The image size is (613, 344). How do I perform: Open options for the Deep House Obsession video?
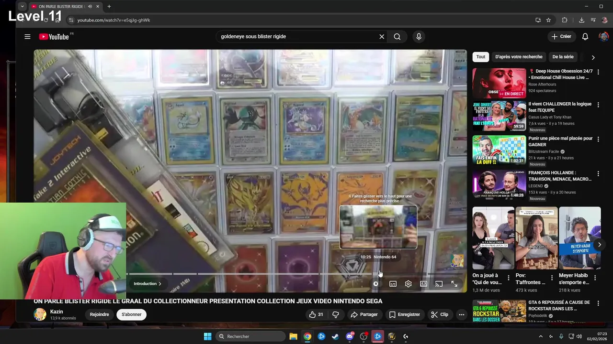[598, 72]
